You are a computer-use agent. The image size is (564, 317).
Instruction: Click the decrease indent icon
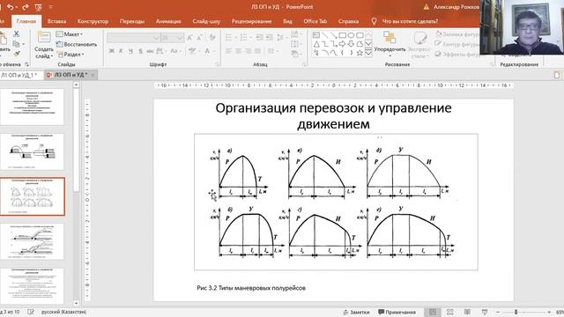click(259, 38)
